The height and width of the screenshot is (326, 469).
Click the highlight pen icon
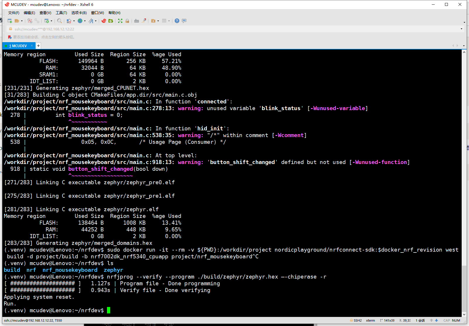coord(144,21)
